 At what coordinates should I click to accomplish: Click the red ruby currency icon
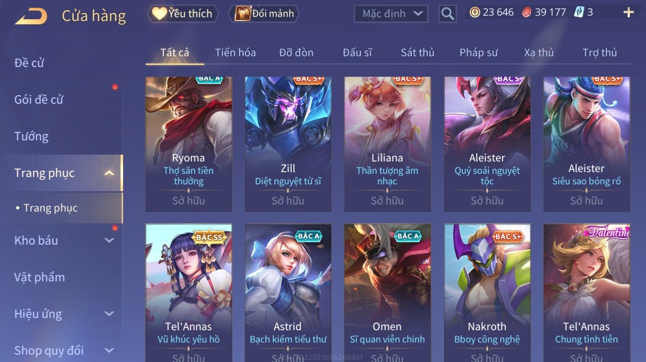pyautogui.click(x=526, y=12)
